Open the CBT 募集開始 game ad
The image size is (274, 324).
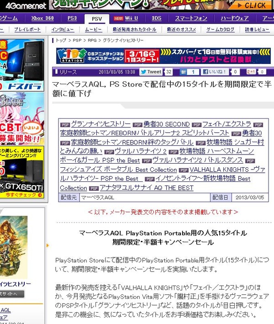click(22, 118)
